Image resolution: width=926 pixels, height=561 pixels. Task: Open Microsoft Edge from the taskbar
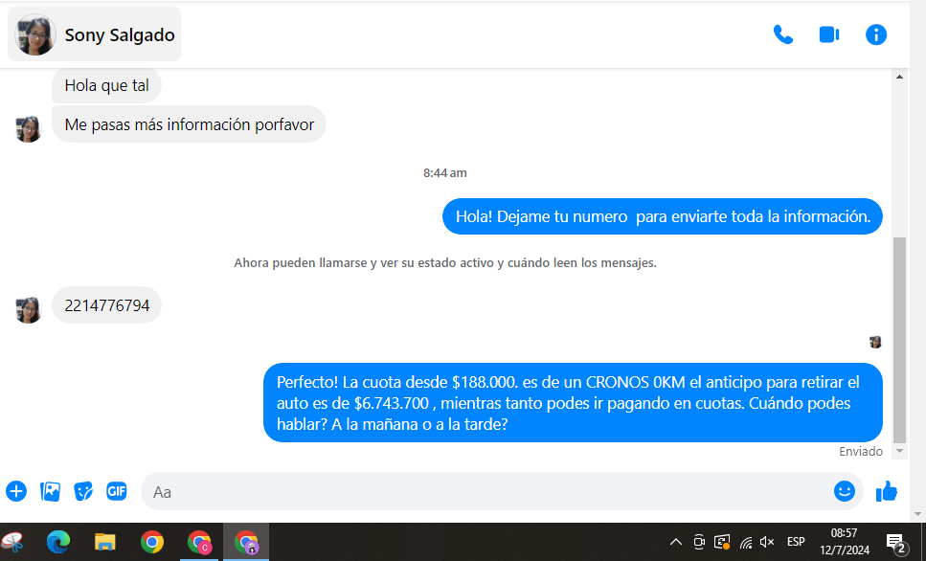pos(59,543)
